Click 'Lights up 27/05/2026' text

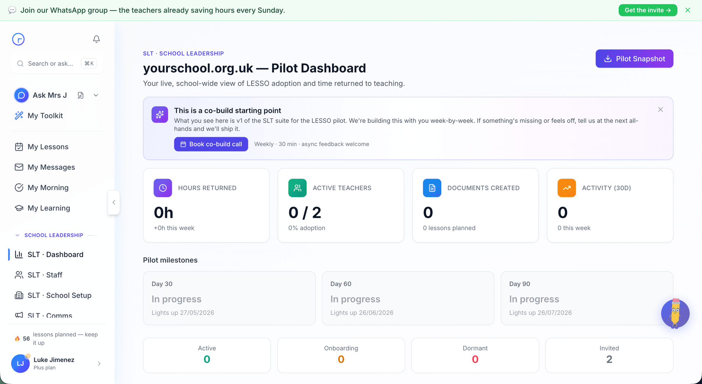(183, 313)
